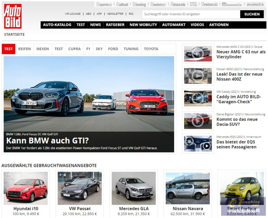The width and height of the screenshot is (268, 218).
Task: Open the NEWSLETTER link
Action: coord(115,14)
